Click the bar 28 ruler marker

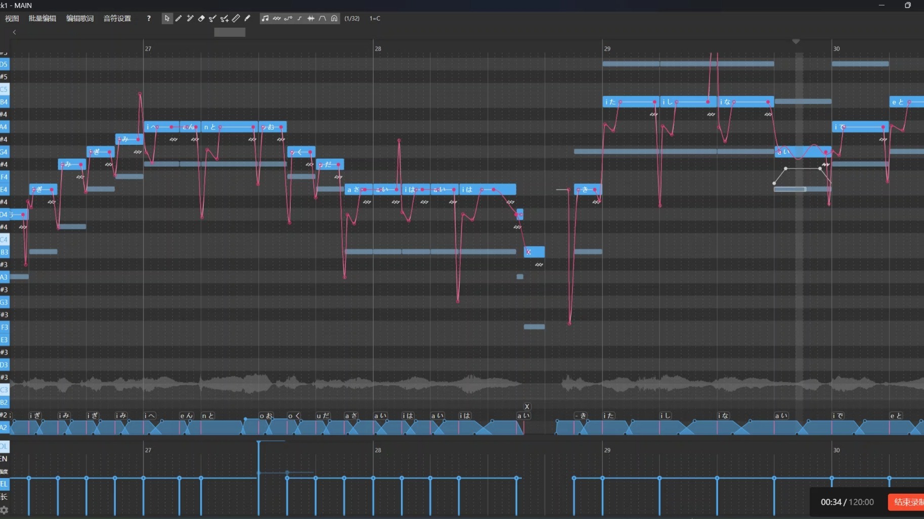[378, 49]
